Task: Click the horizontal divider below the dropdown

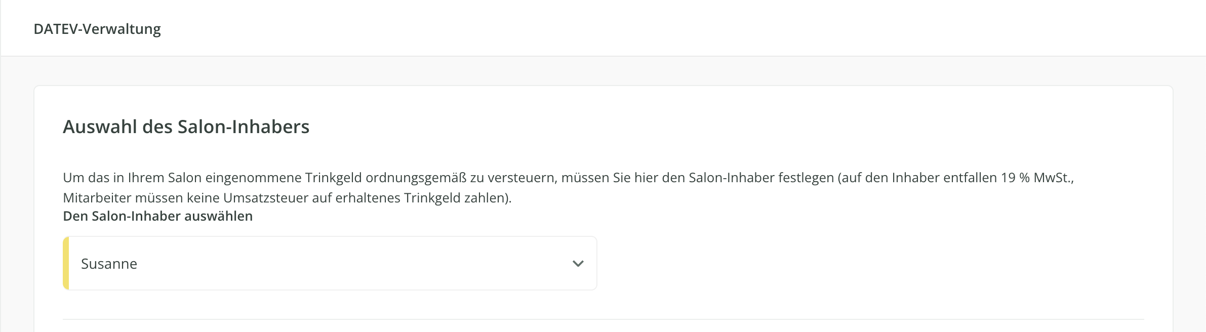Action: click(x=602, y=319)
